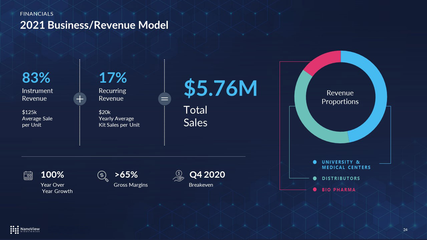Click "UNIVERSITY & MEDICAL CENTERS" legend text
The width and height of the screenshot is (427, 240).
(x=346, y=165)
